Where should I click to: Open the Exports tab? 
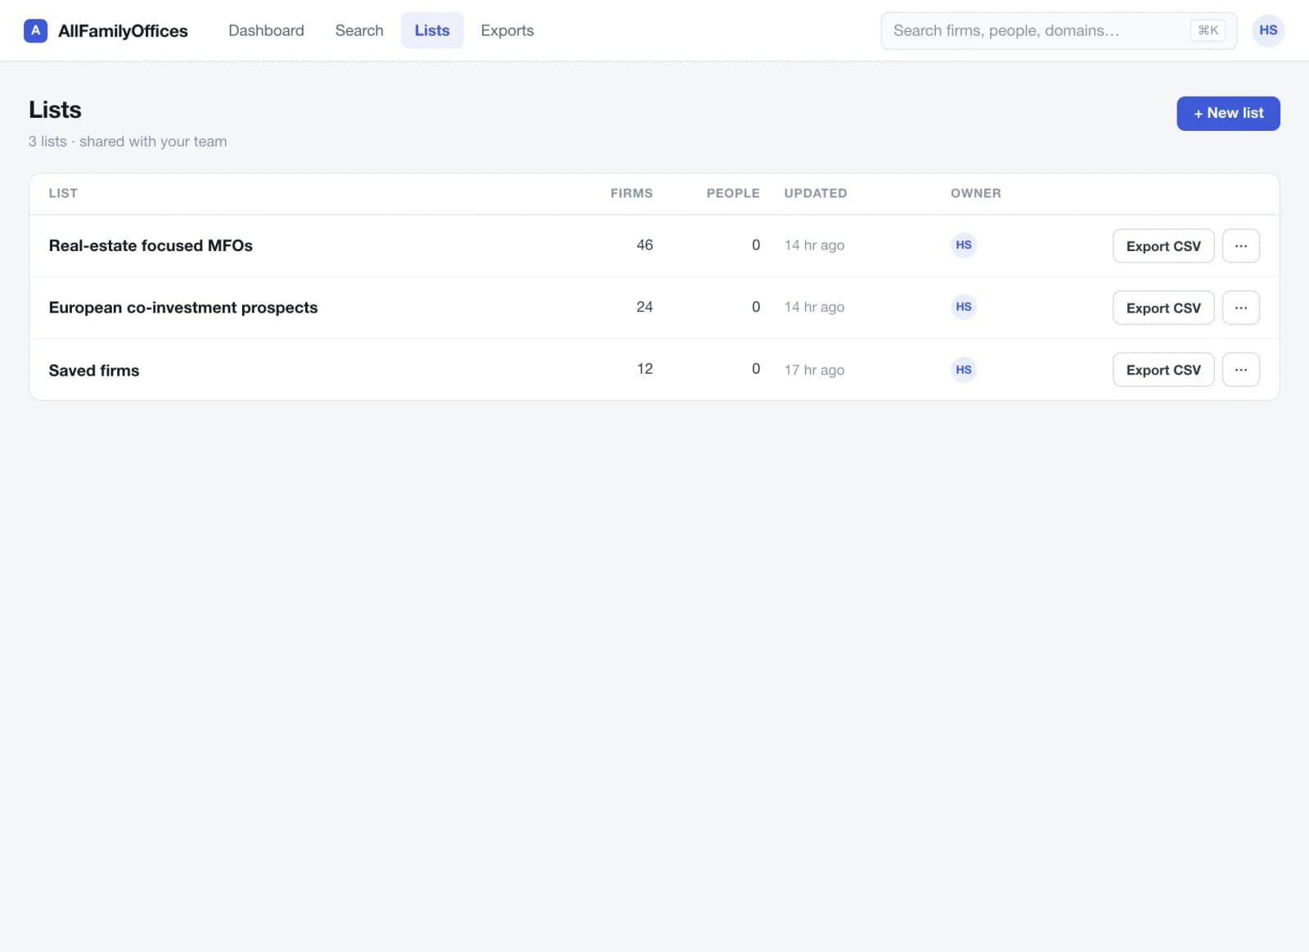click(507, 30)
